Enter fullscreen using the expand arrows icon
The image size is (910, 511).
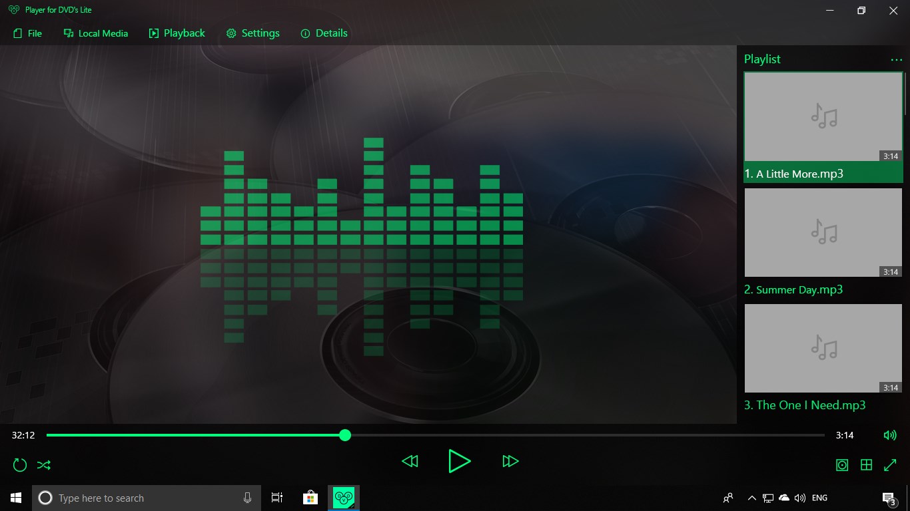[891, 465]
